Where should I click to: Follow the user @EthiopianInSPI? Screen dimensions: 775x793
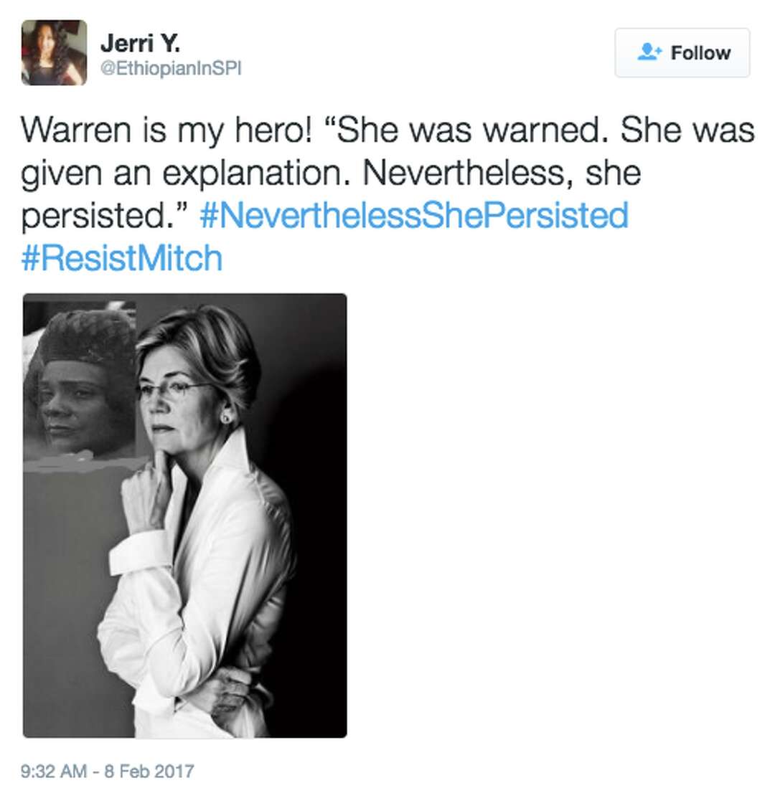[682, 52]
